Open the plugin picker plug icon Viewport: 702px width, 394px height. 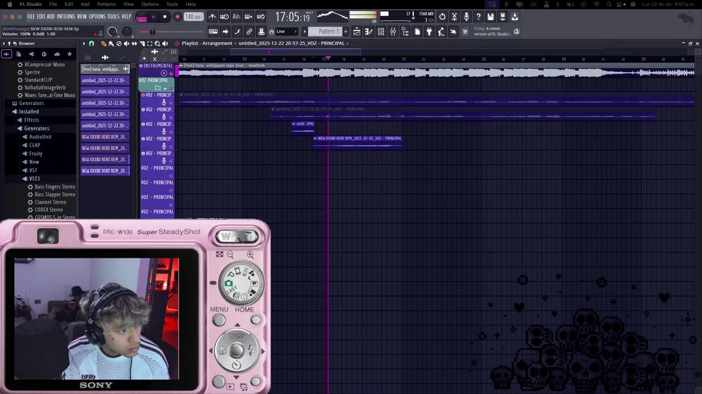tap(429, 32)
